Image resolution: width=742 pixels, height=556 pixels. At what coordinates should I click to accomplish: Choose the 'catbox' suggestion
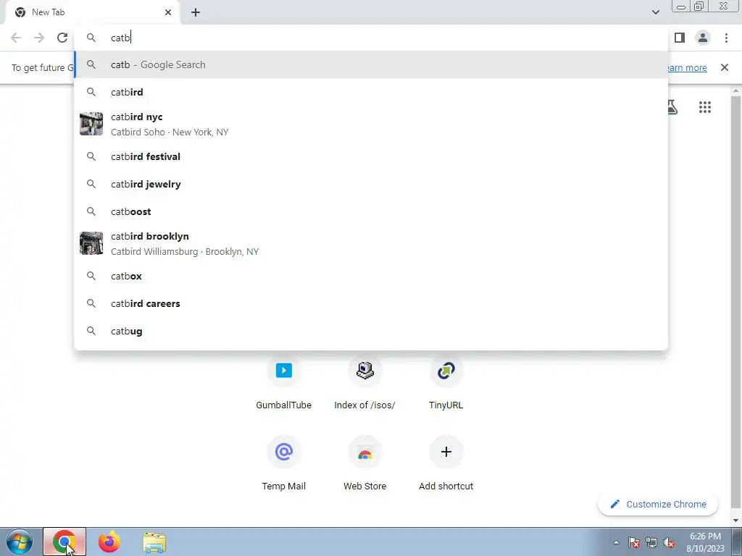click(x=371, y=276)
